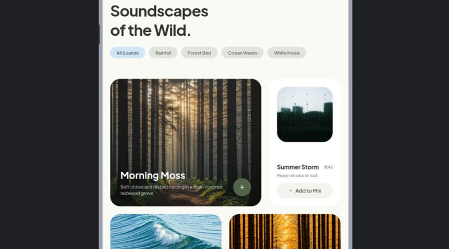Select the All Sounds filter chip
This screenshot has width=449, height=249.
[127, 53]
